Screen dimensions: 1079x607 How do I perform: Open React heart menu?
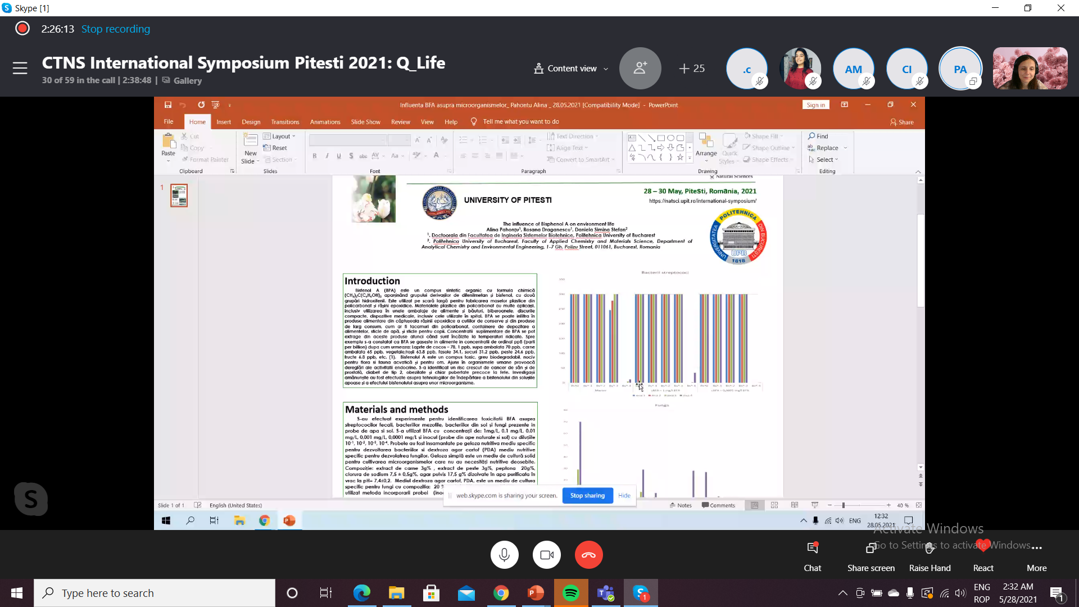point(983,556)
